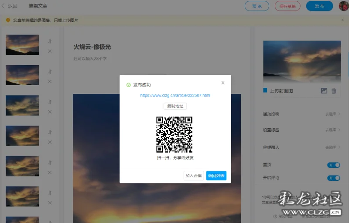The width and height of the screenshot is (349, 223).
Task: Click the 扫一扫，分享给好友 caption
Action: 175,158
